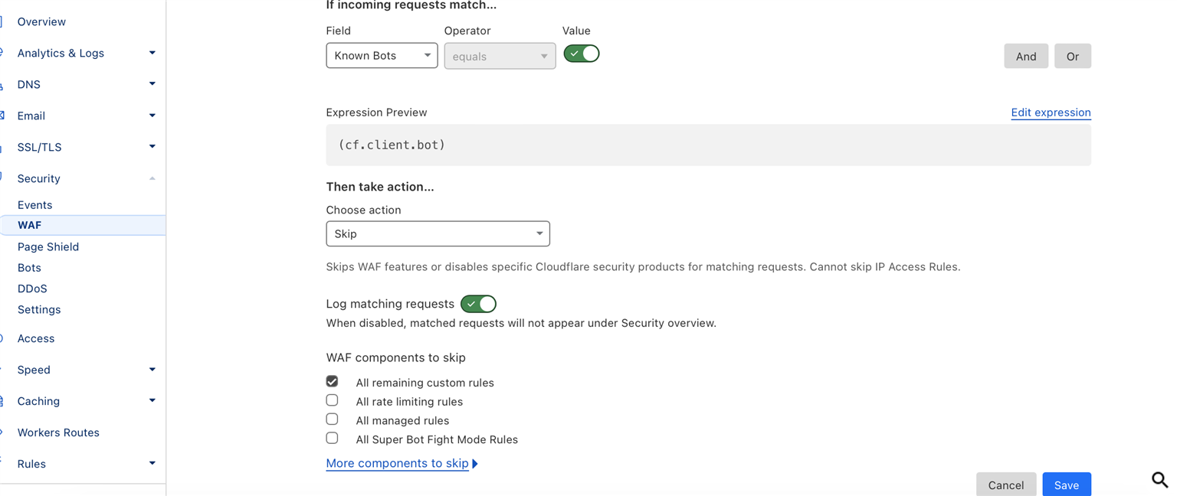The height and width of the screenshot is (496, 1177).
Task: Click the Edit expression link
Action: (x=1051, y=113)
